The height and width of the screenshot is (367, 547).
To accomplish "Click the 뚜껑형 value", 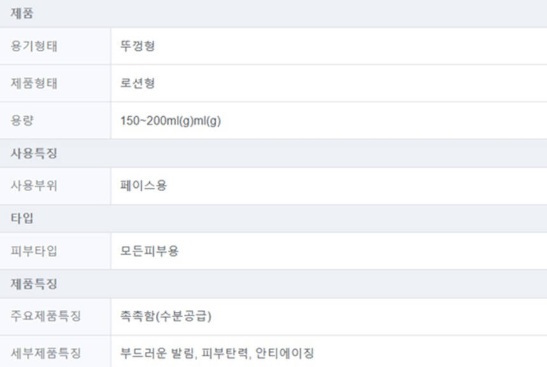I will click(137, 46).
